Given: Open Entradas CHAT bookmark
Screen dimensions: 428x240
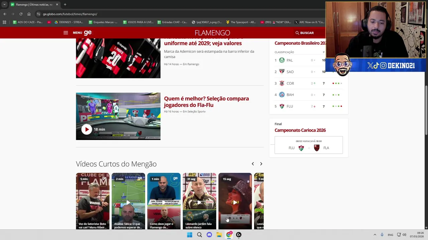Looking at the screenshot, I should point(172,22).
